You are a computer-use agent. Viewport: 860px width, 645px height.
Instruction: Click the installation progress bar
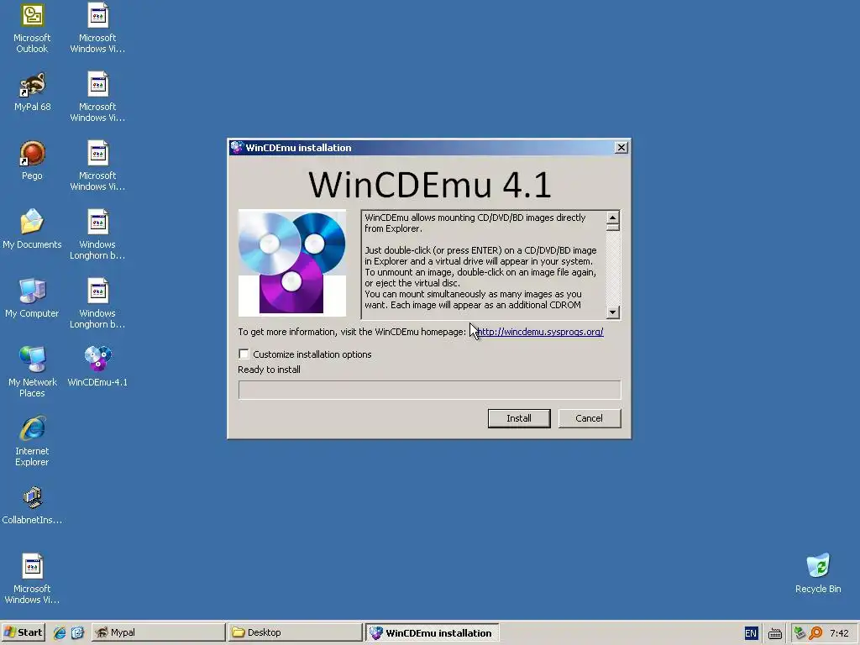[429, 390]
